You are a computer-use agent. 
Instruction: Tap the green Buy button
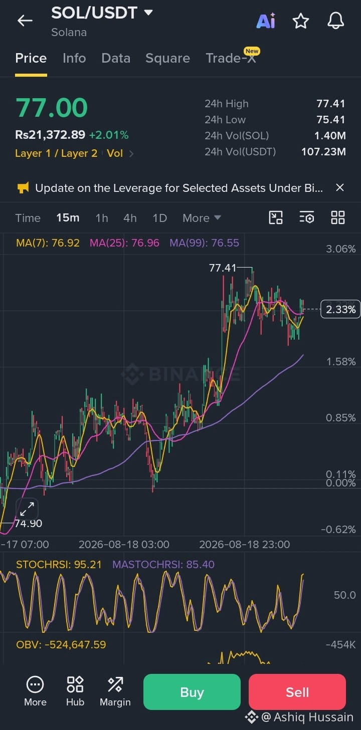pyautogui.click(x=192, y=692)
